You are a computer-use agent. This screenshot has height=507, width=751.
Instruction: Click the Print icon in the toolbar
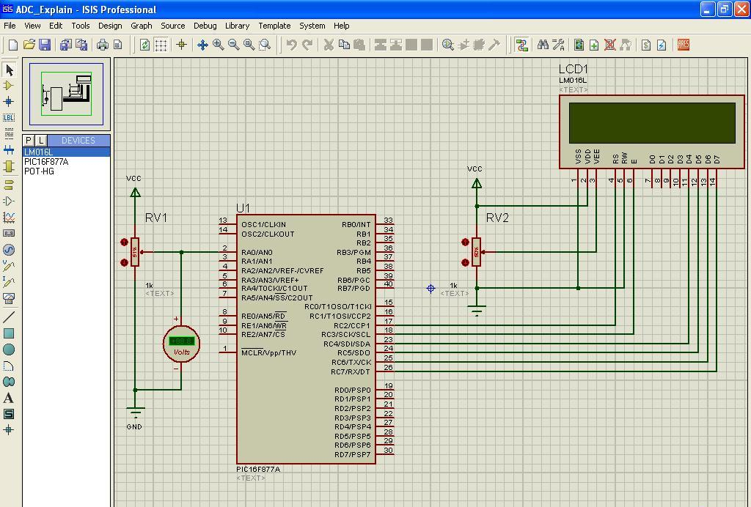click(x=103, y=45)
